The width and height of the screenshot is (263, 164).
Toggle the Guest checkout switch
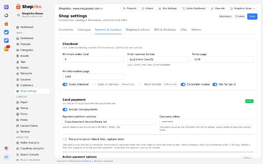coord(65,85)
